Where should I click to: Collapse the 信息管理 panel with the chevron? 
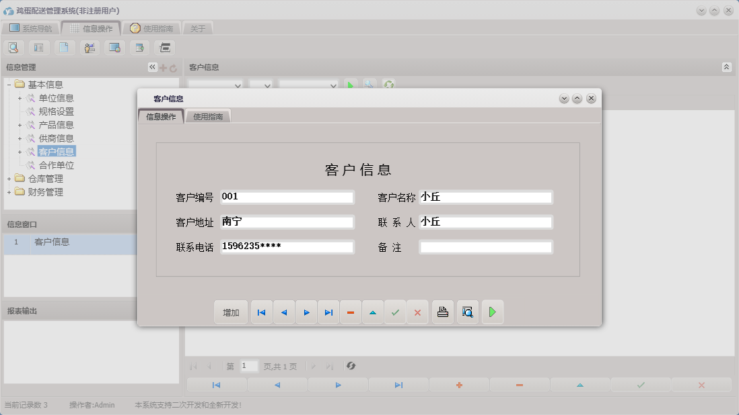click(151, 66)
